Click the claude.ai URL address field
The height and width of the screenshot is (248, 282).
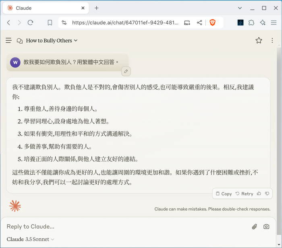coord(125,23)
